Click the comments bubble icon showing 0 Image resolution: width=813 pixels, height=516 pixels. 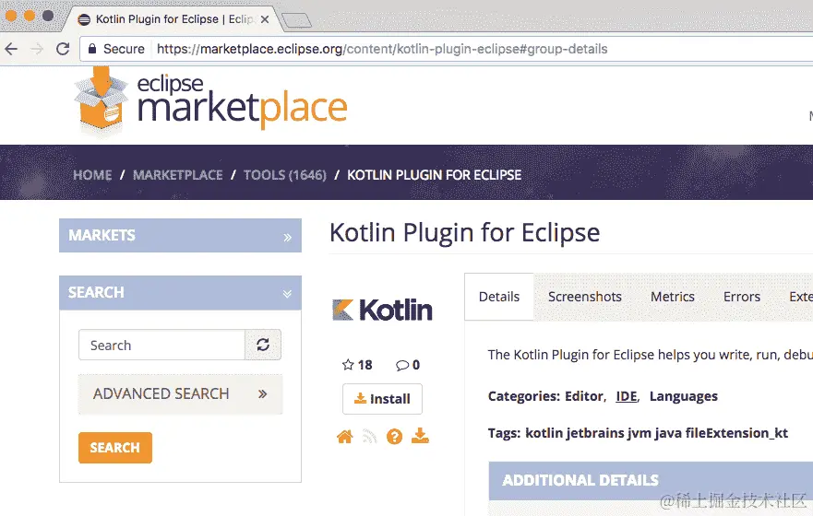click(x=402, y=366)
